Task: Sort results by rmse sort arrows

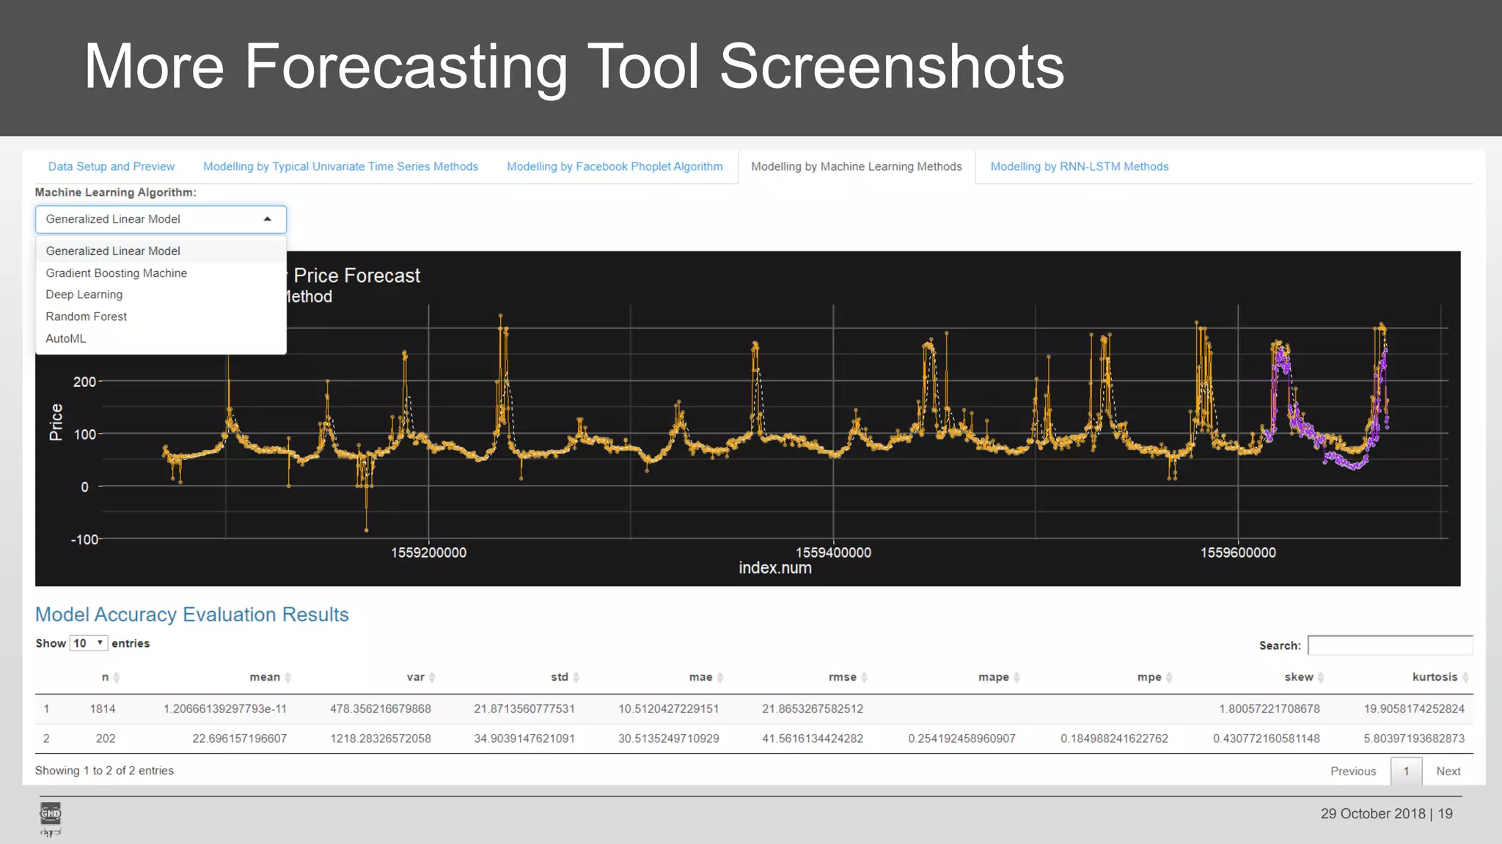Action: [x=864, y=678]
